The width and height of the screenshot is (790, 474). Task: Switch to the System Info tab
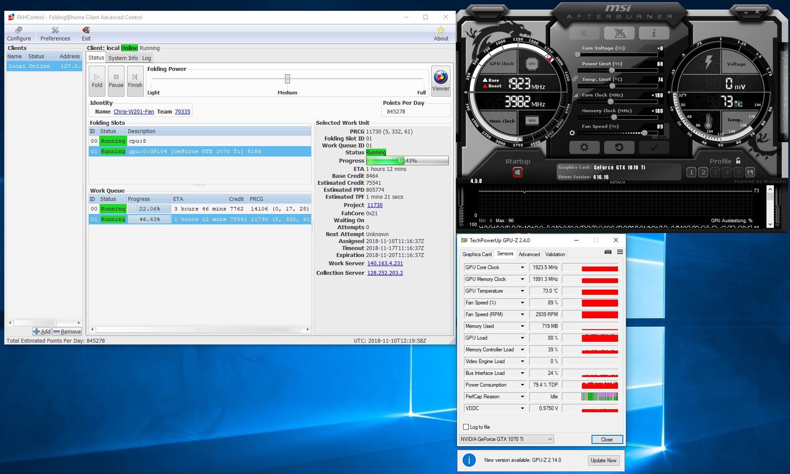coord(123,58)
